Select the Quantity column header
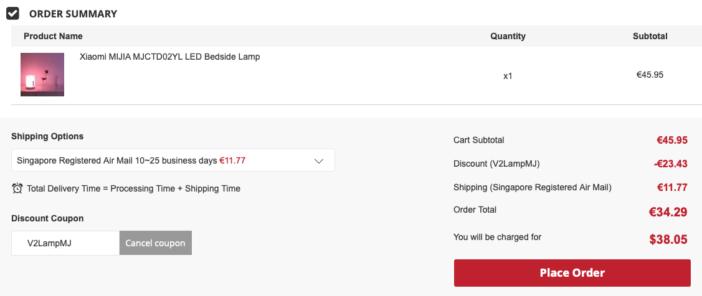Image resolution: width=702 pixels, height=296 pixels. 508,36
